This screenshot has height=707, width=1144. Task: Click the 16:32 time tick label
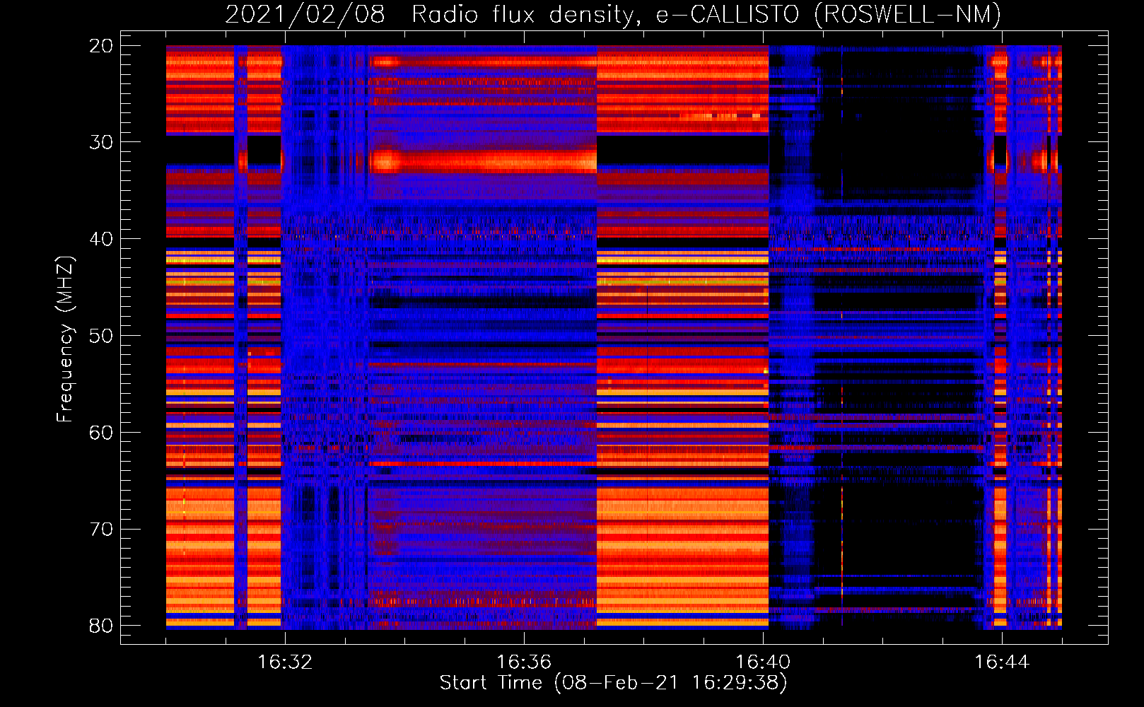[x=285, y=662]
